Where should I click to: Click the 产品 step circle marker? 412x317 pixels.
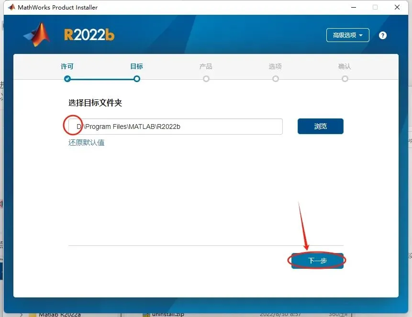[x=206, y=79]
